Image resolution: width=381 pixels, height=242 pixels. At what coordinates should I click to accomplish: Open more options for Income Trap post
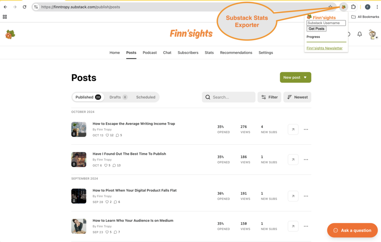click(306, 129)
